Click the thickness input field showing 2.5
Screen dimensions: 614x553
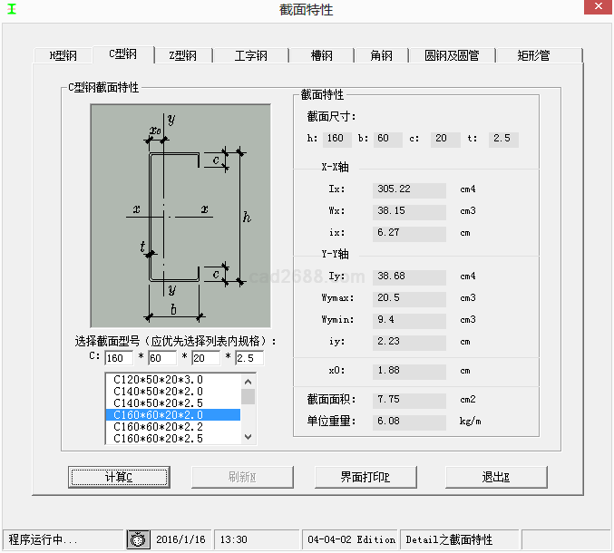coord(249,358)
